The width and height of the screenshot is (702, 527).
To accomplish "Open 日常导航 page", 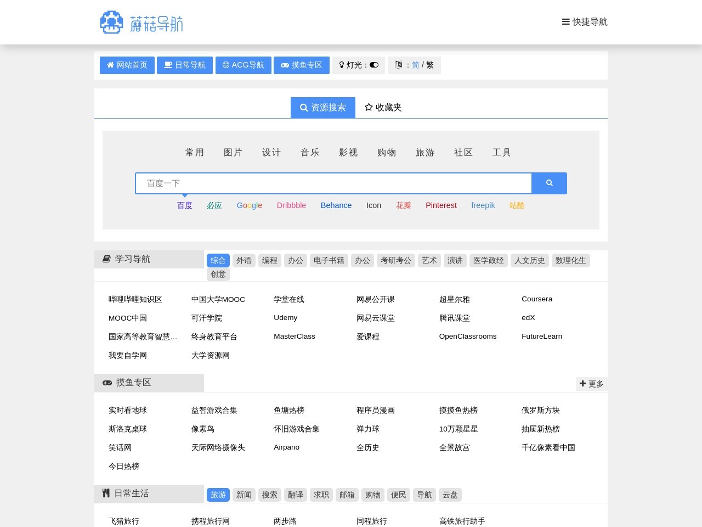I will tap(185, 65).
